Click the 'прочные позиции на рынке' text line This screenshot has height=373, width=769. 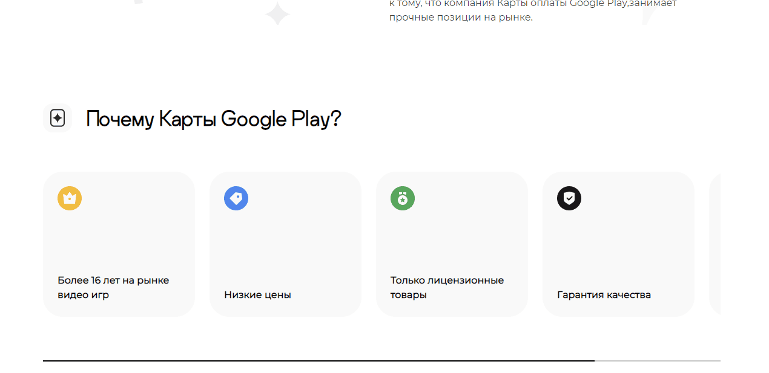(x=461, y=17)
